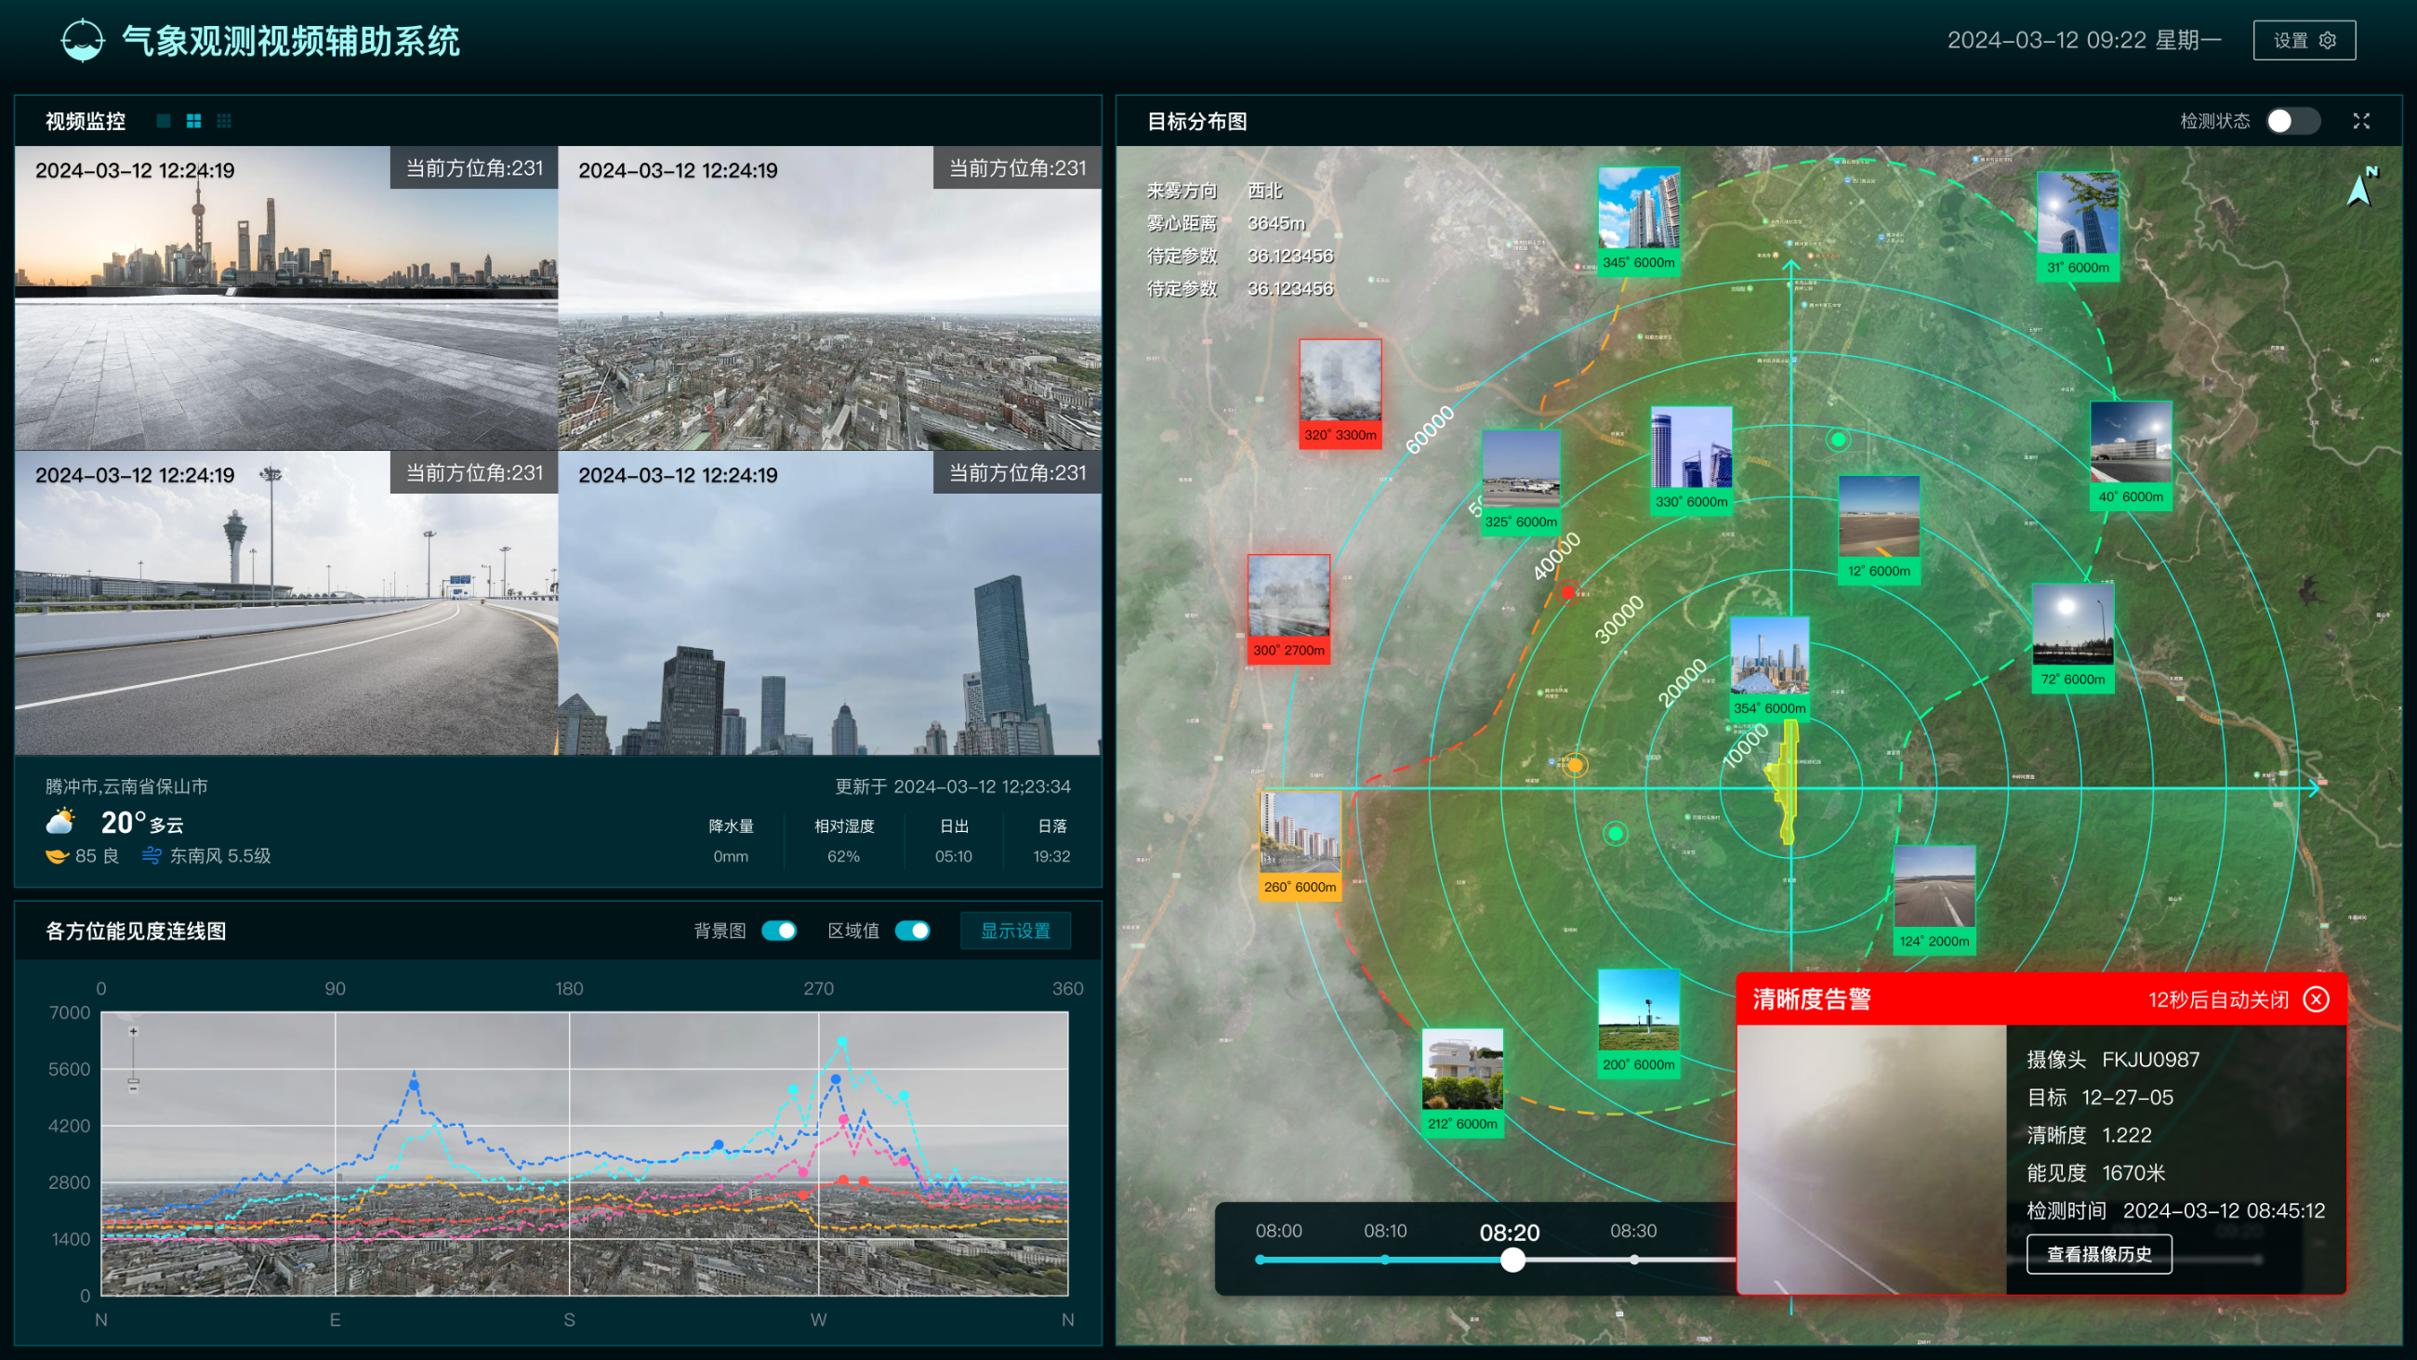Click the north compass arrow icon
The image size is (2417, 1360).
point(2359,188)
